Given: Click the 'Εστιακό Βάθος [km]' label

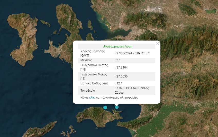Looking at the screenshot, I should pos(94,83).
